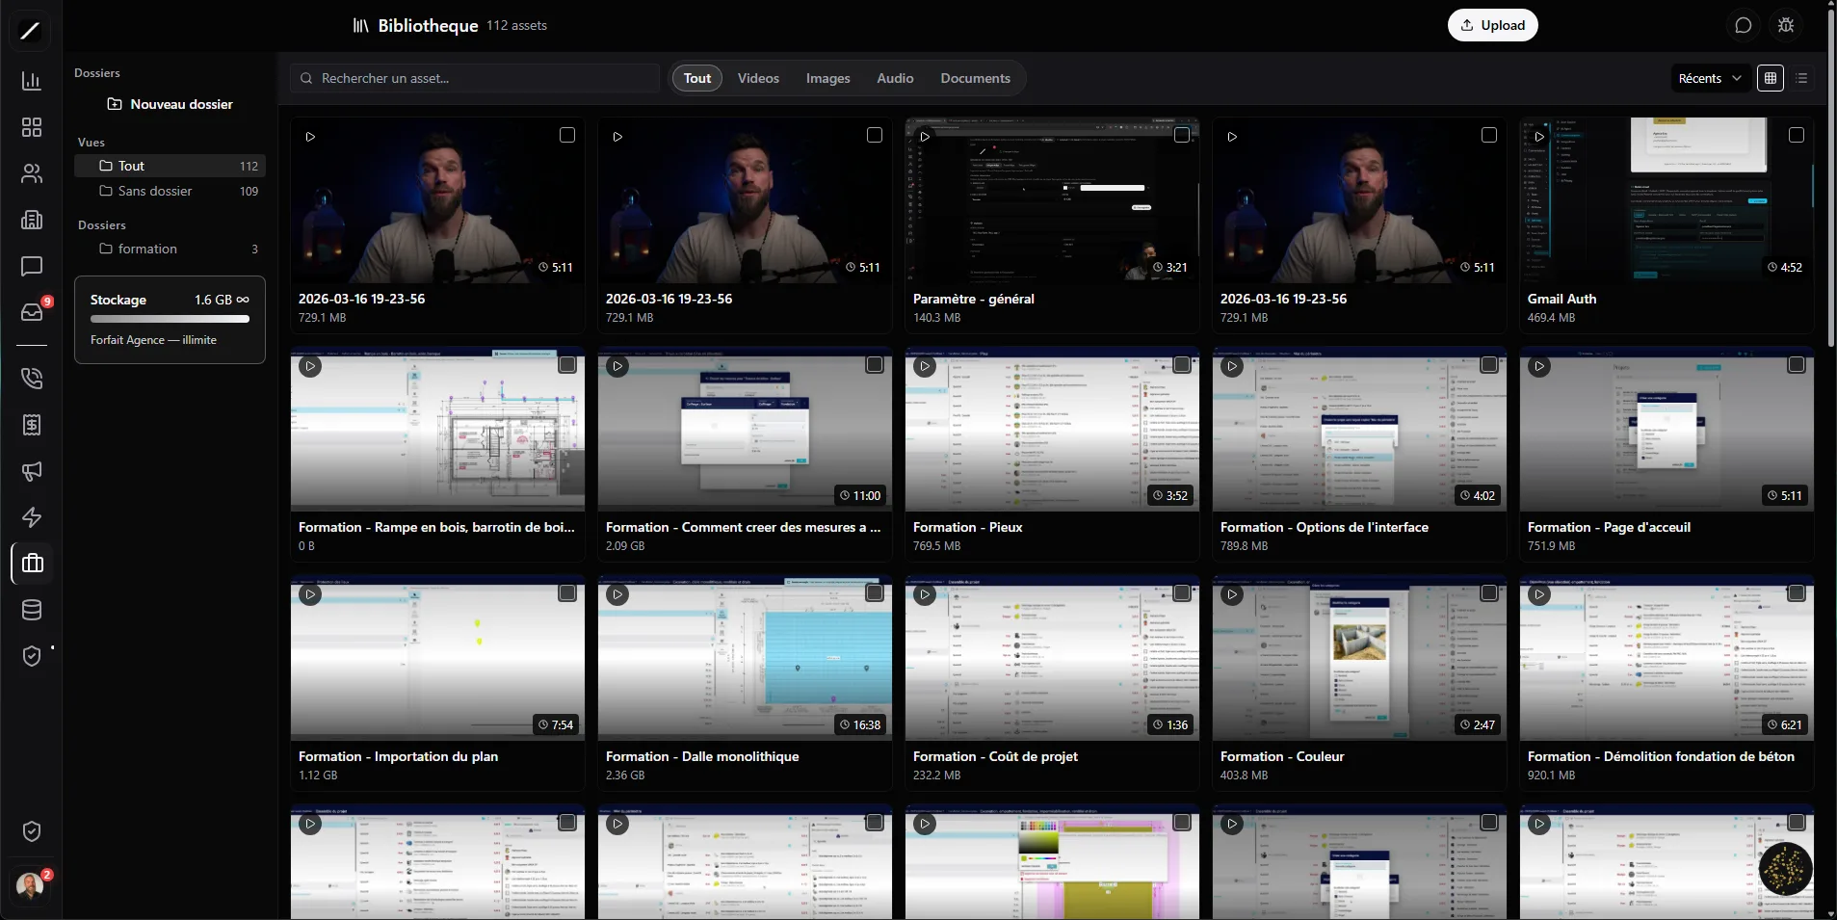Open the megaphone marketing sidebar icon
The width and height of the screenshot is (1837, 920).
click(x=32, y=471)
